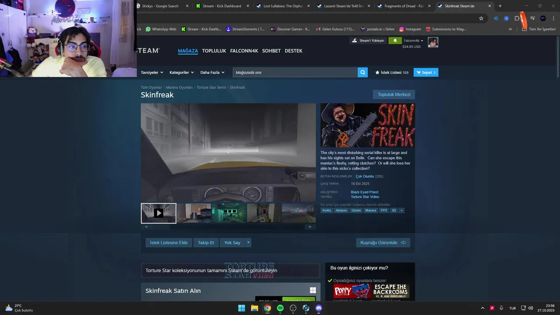Click the Yok Say button

pyautogui.click(x=232, y=242)
